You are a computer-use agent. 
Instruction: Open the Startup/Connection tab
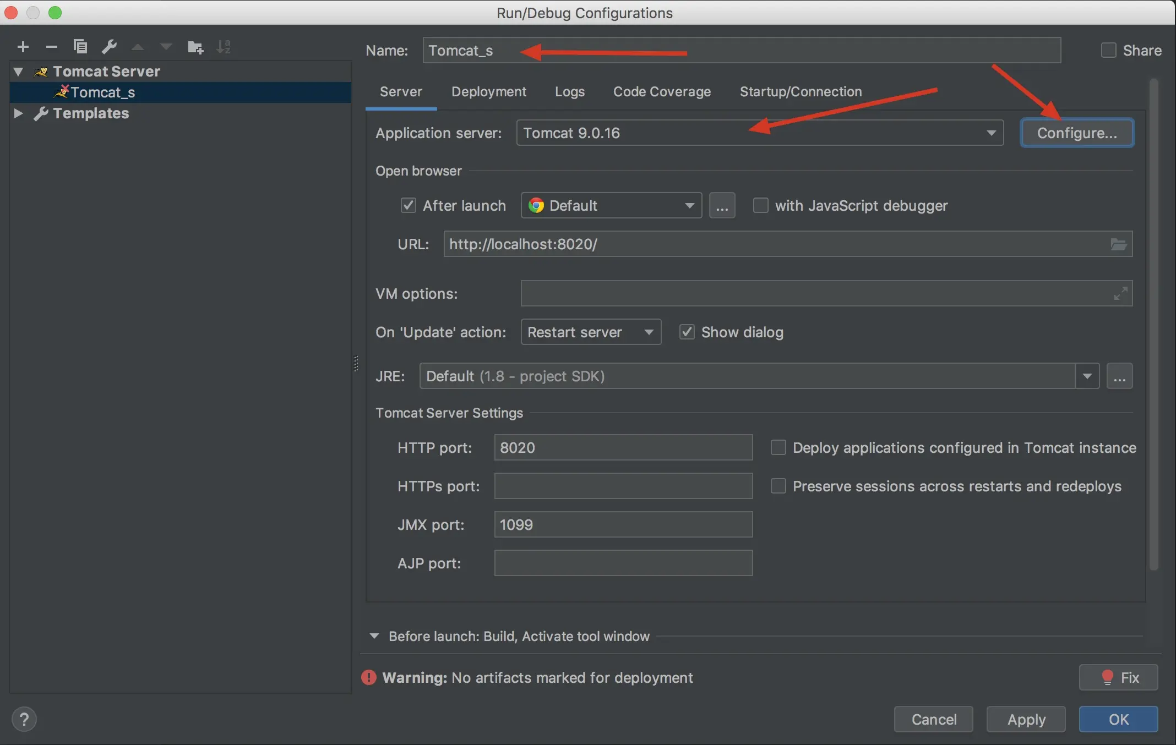pyautogui.click(x=801, y=92)
